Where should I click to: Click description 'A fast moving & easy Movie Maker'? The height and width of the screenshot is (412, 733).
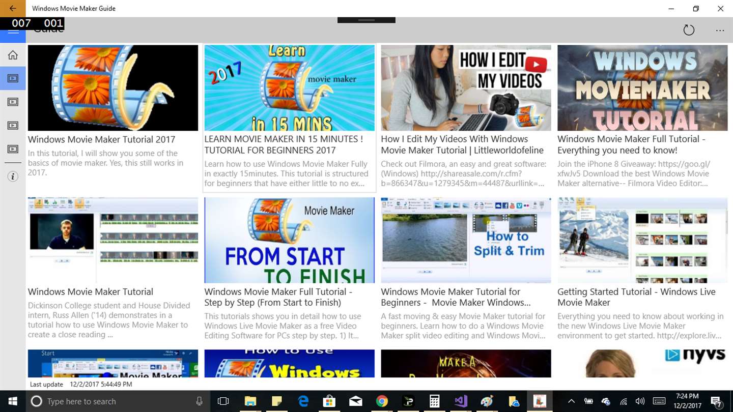tap(454, 316)
